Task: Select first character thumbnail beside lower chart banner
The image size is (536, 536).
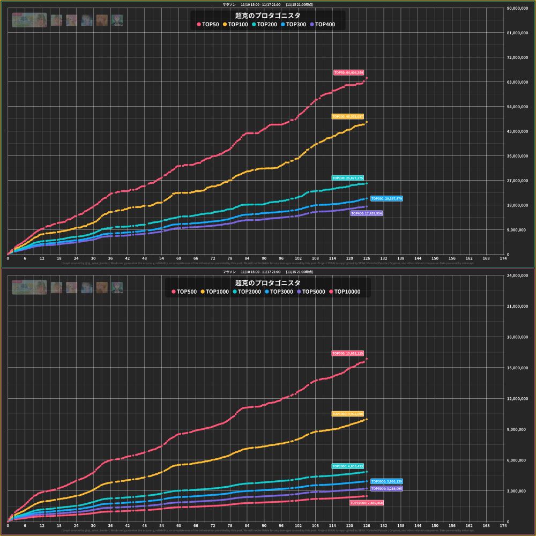Action: point(56,287)
